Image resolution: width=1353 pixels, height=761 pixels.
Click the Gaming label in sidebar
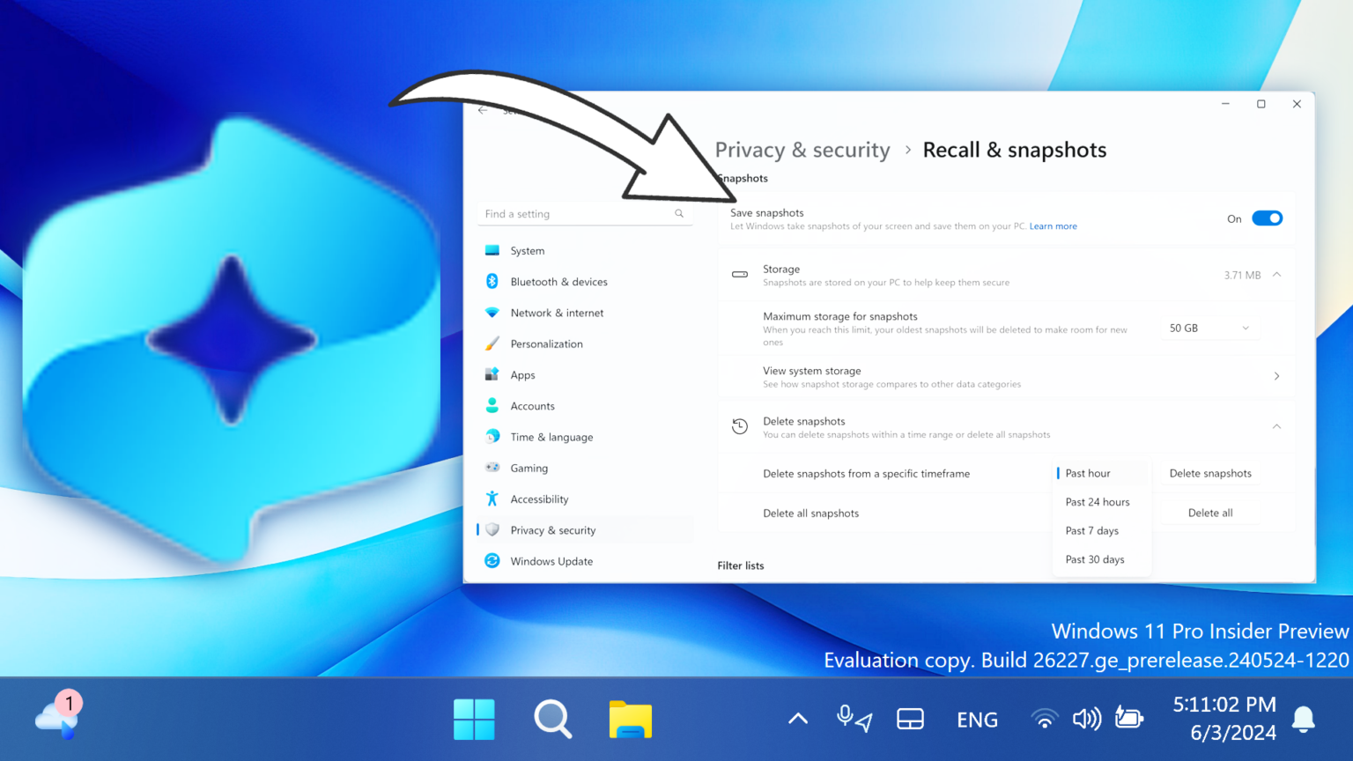529,468
